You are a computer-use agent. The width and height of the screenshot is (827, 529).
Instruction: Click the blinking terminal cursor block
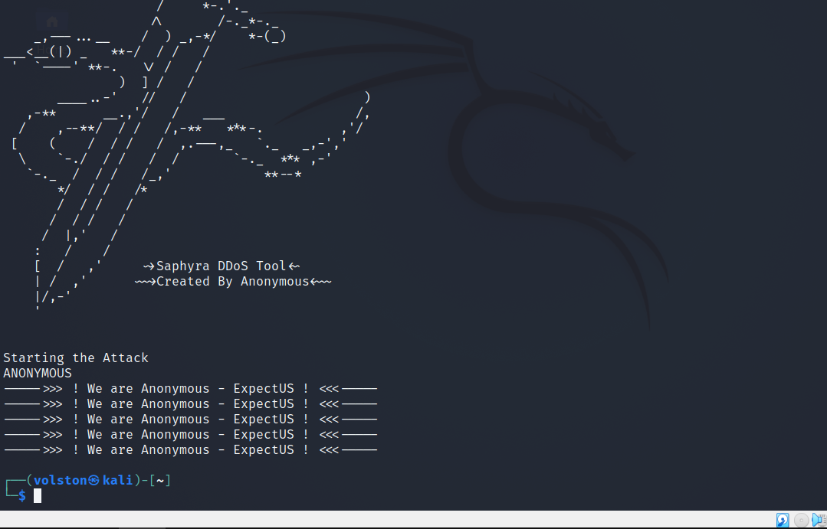37,495
